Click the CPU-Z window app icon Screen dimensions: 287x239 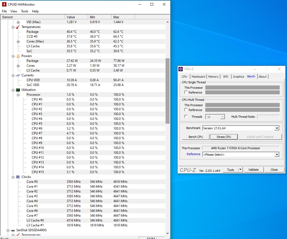pyautogui.click(x=181, y=69)
